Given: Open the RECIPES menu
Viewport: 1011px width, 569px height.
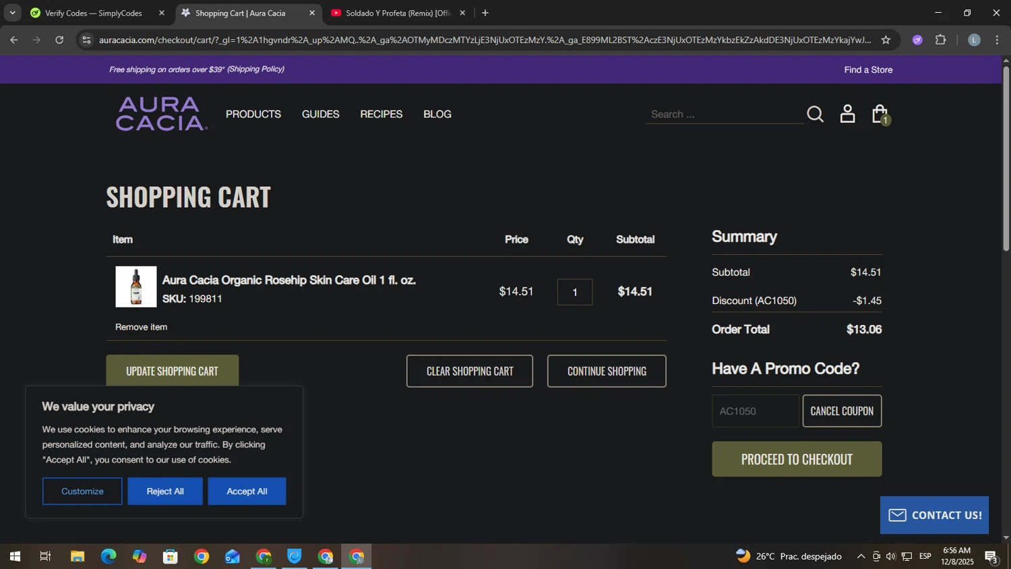Looking at the screenshot, I should (x=381, y=114).
